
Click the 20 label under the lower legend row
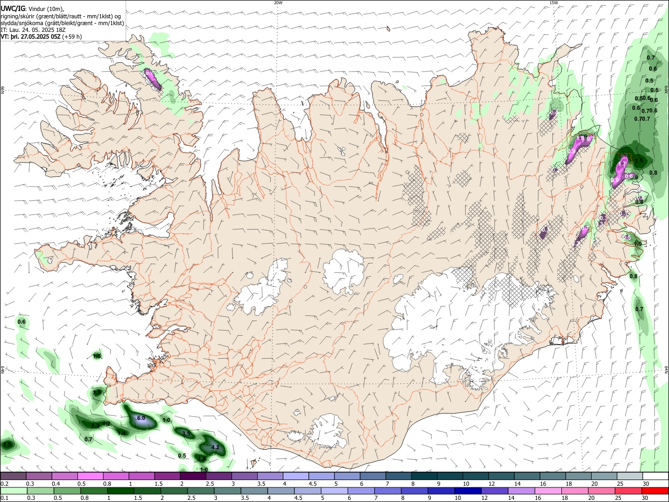tap(591, 498)
